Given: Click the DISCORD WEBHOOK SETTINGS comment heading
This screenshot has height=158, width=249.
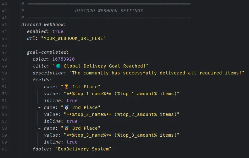Looking at the screenshot, I should coord(109,11).
